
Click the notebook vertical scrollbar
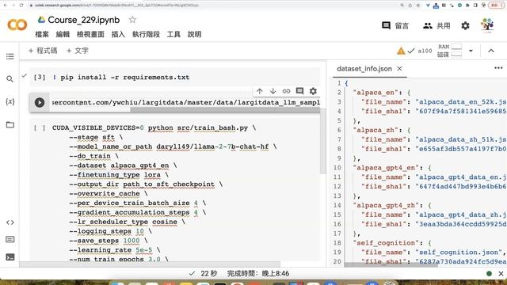pyautogui.click(x=322, y=141)
